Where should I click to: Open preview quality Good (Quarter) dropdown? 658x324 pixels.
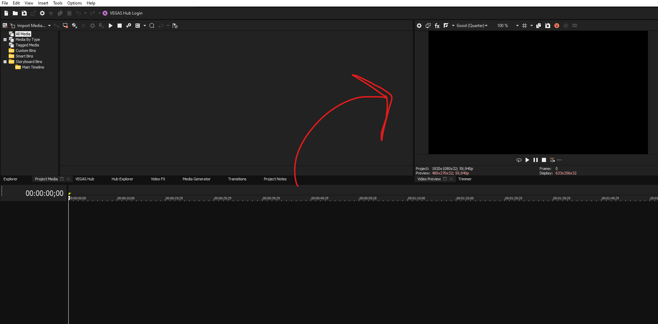point(472,26)
